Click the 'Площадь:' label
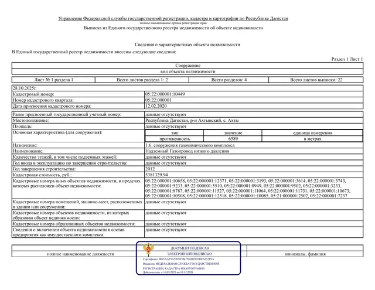375x290 pixels. (x=22, y=126)
